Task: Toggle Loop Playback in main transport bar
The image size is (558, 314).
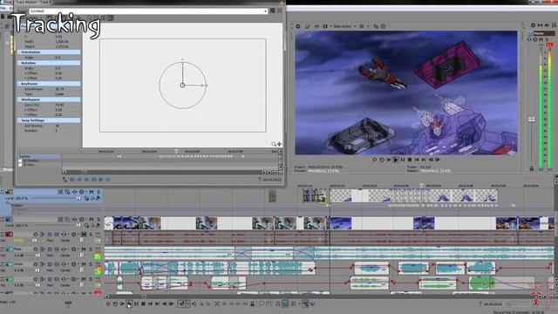Action: click(x=115, y=304)
